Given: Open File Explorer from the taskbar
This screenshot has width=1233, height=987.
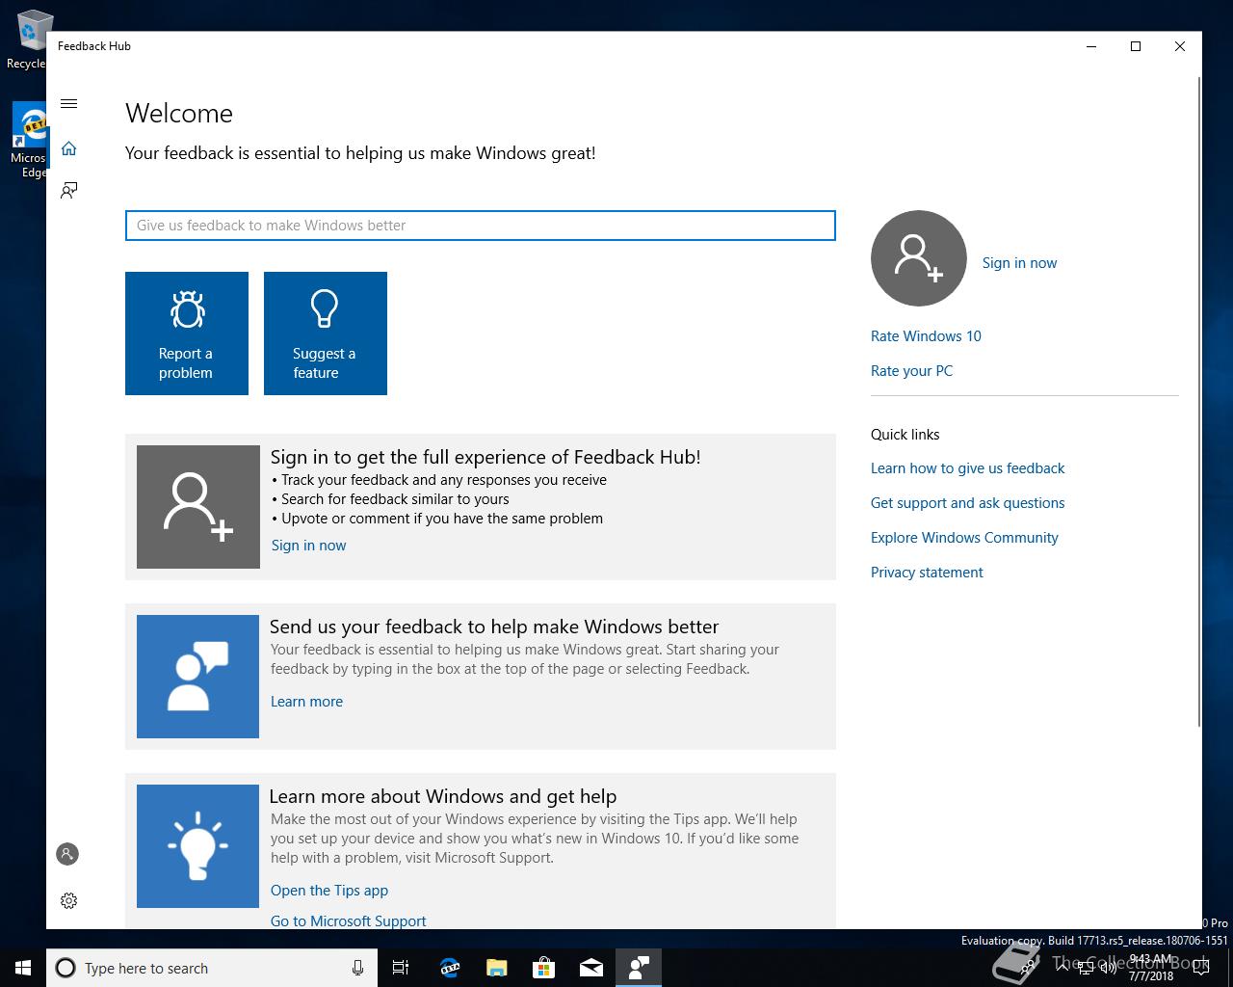Looking at the screenshot, I should click(x=496, y=968).
